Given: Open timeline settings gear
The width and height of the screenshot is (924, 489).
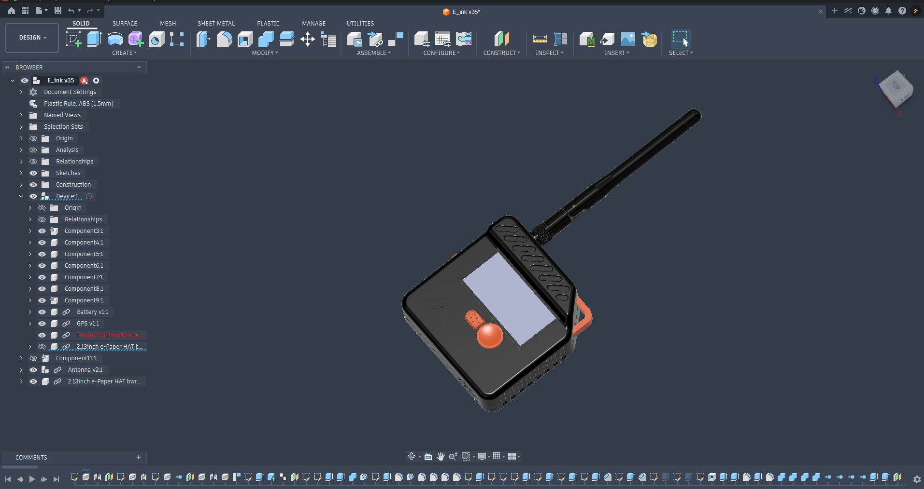Looking at the screenshot, I should (x=917, y=479).
